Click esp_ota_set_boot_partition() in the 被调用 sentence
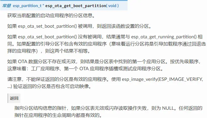Viewport: 207px width, 118px height. 47,26
